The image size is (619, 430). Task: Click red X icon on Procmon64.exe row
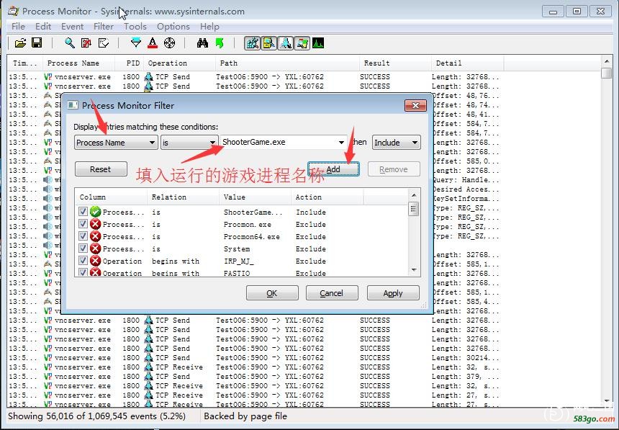click(x=95, y=236)
